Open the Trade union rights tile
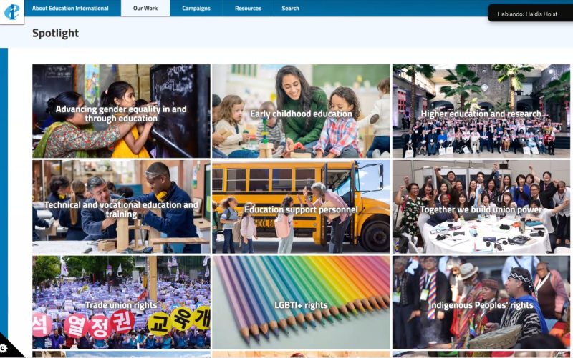Viewport: 573px width, 358px height. [x=121, y=302]
